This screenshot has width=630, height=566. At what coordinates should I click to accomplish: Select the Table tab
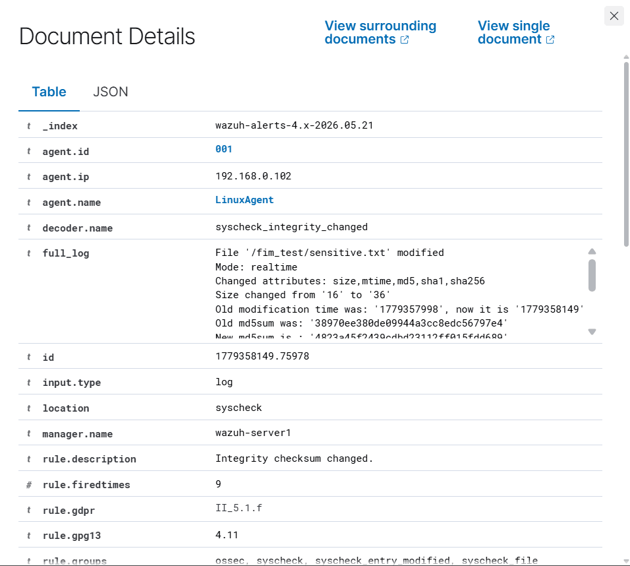(49, 92)
